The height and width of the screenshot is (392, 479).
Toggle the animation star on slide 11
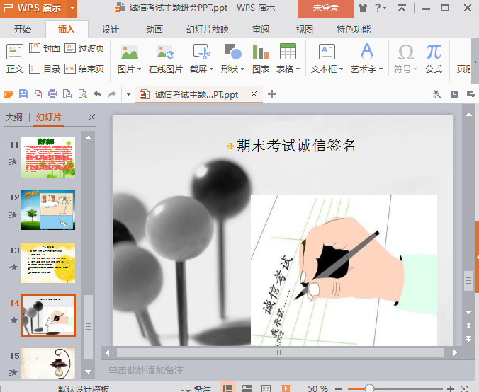(13, 161)
